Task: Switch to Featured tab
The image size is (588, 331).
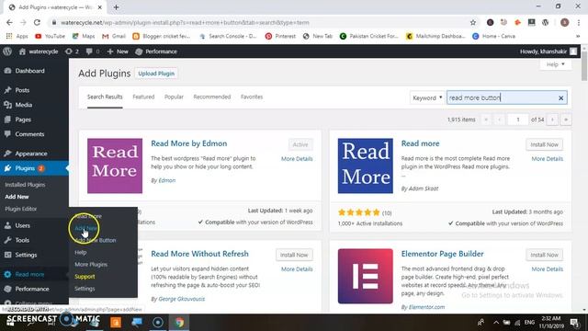Action: 143,97
